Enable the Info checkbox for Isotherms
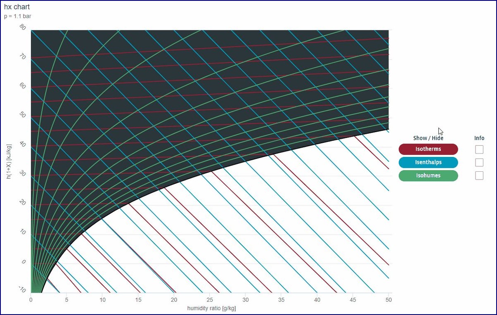 pyautogui.click(x=479, y=149)
